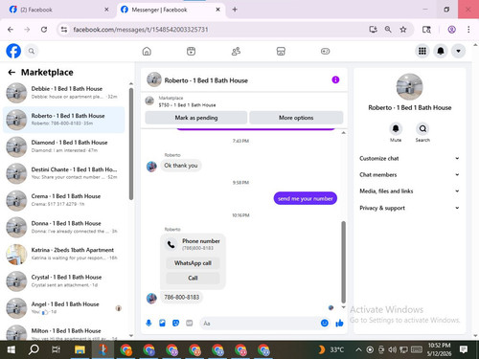Click the purple conversation info icon
The height and width of the screenshot is (359, 479).
click(x=335, y=79)
